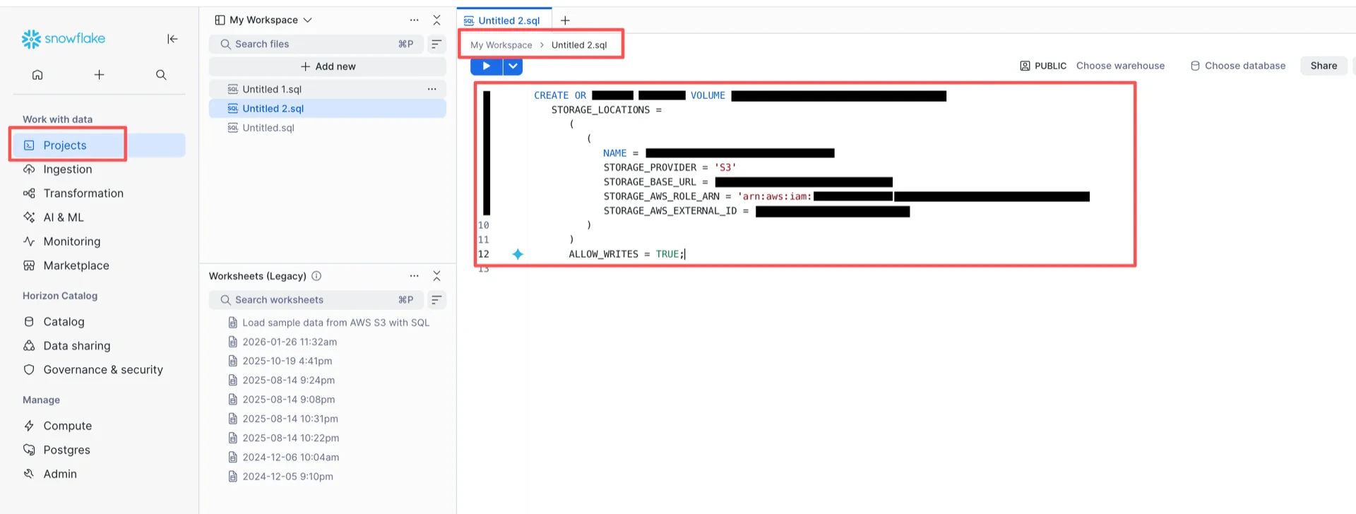Click the blue AI sparkle icon on line 12
Viewport: 1356px width, 514px height.
click(x=518, y=254)
